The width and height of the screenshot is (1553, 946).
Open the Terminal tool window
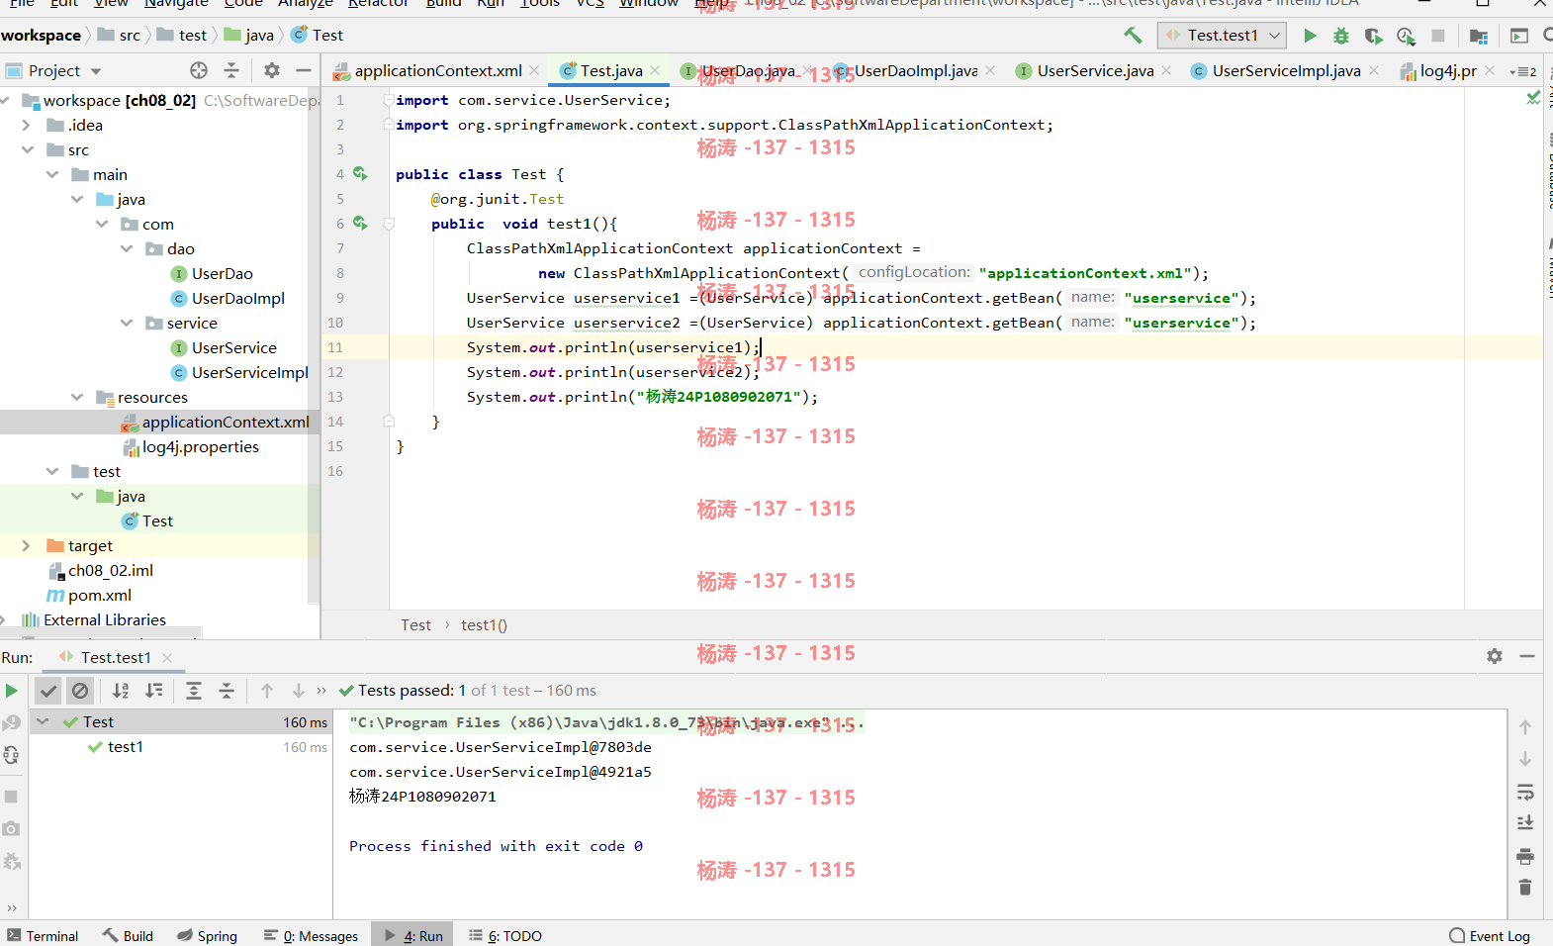(x=43, y=936)
